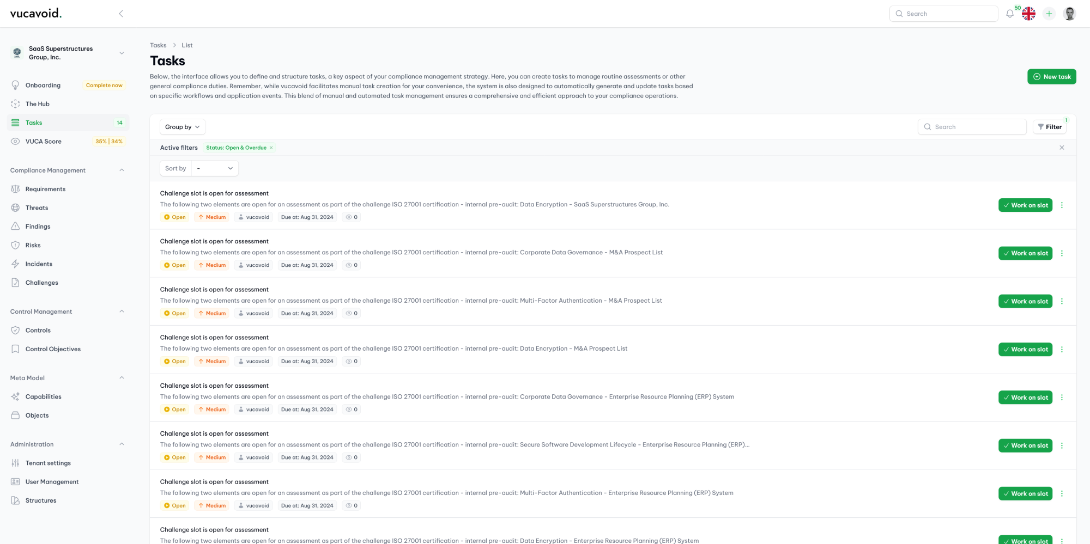The width and height of the screenshot is (1090, 544).
Task: Open the Capabilities icon under Meta Model
Action: click(x=15, y=396)
